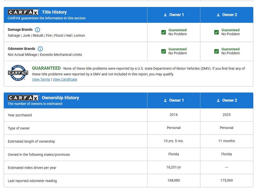The image size is (263, 191).
Task: Open the Damage Brands info icon
Action: tap(37, 30)
